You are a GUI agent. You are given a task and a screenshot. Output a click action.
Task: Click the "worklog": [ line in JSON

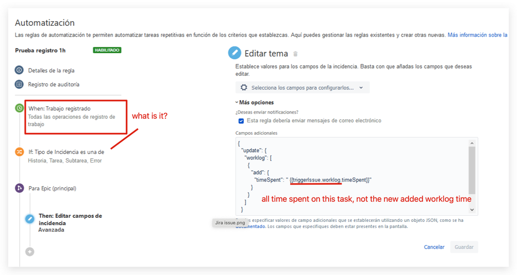(258, 158)
